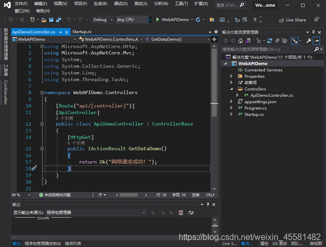
Task: Clear all output with the clear icon
Action: 181,213
